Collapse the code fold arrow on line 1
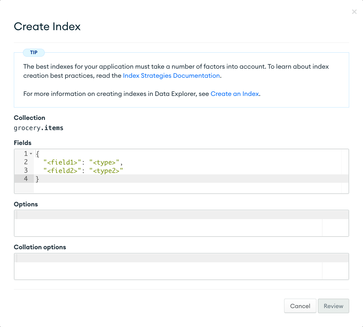 point(31,154)
